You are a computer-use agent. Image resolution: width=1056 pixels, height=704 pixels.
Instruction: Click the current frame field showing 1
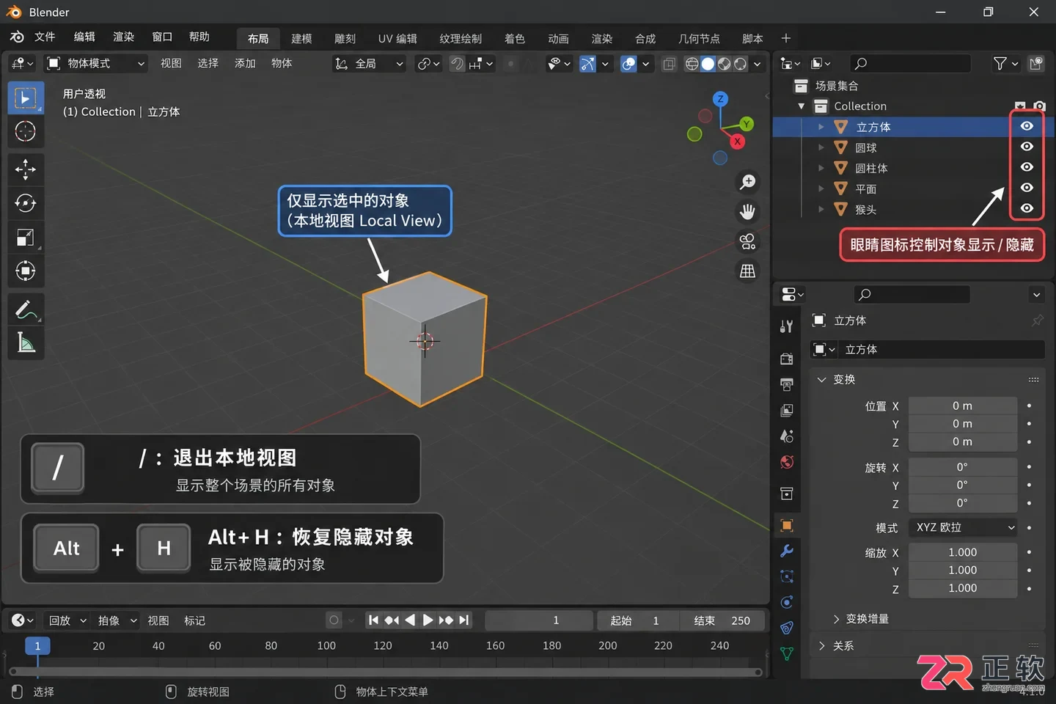539,620
